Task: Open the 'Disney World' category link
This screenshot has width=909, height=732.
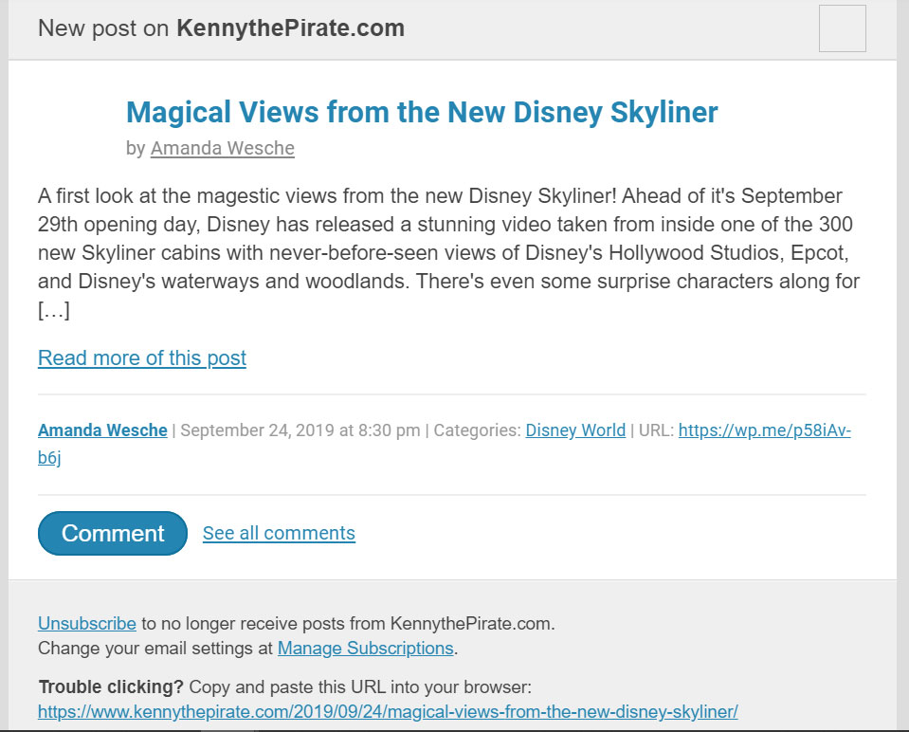Action: pos(575,430)
